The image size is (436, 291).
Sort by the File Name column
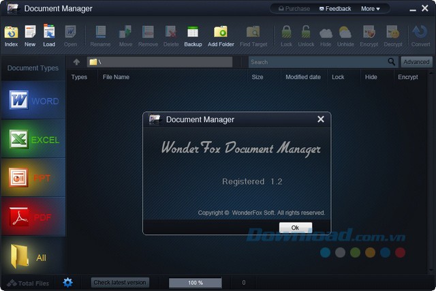(x=116, y=77)
